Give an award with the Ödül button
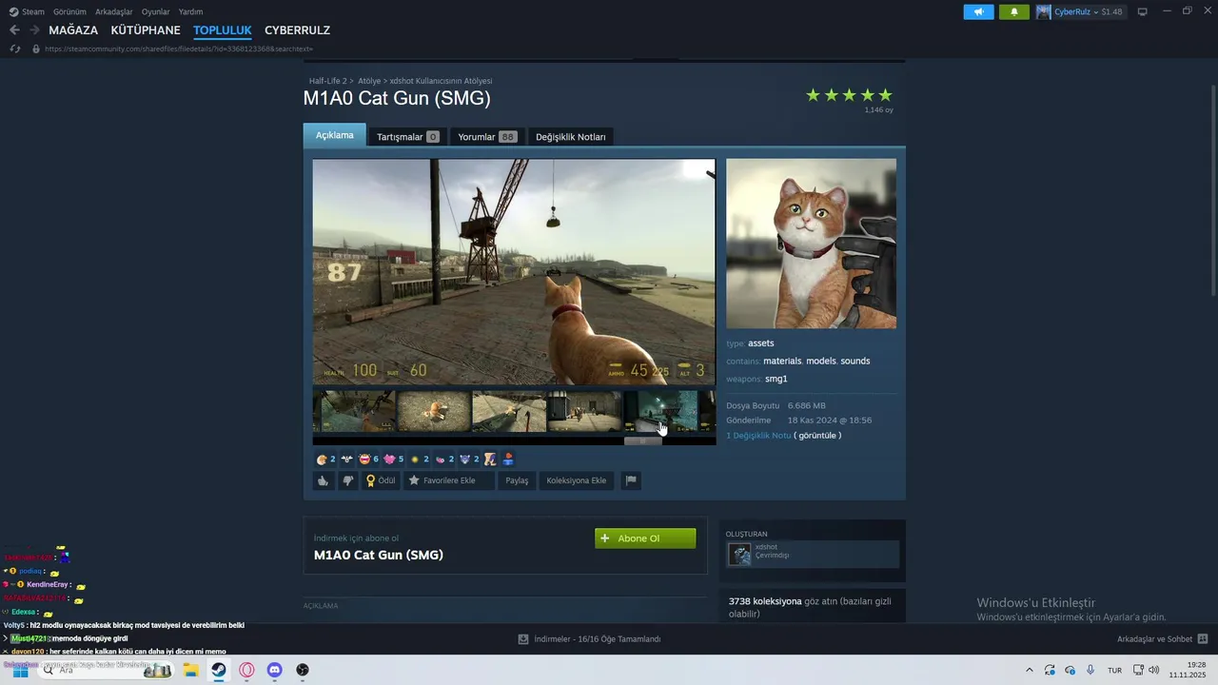Viewport: 1218px width, 685px height. [381, 480]
